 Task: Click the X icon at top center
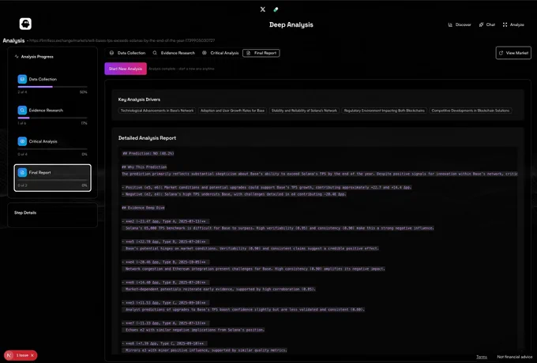[x=263, y=9]
